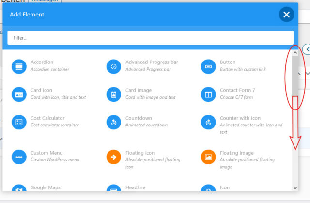Image resolution: width=310 pixels, height=203 pixels.
Task: Add the Countdown element icon
Action: (x=114, y=123)
